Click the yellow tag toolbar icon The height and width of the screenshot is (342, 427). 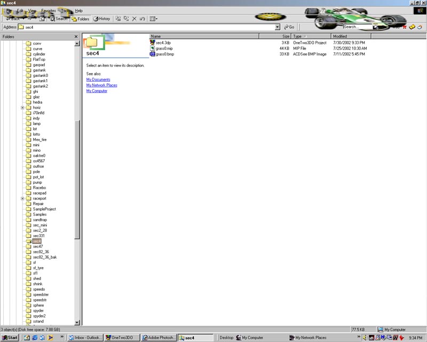click(412, 27)
